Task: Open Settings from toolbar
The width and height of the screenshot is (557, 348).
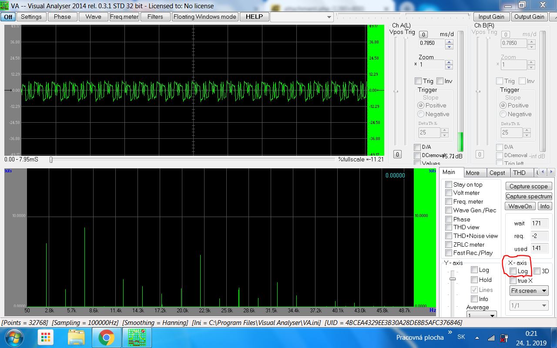Action: tap(31, 17)
